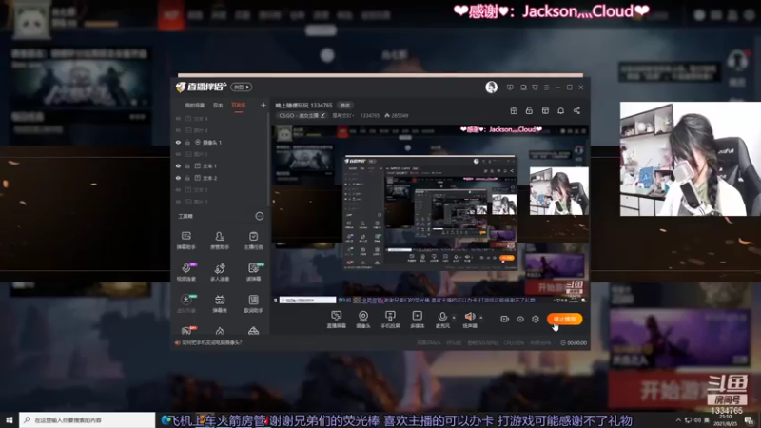Click the Windows taskbar search box

tap(88, 420)
